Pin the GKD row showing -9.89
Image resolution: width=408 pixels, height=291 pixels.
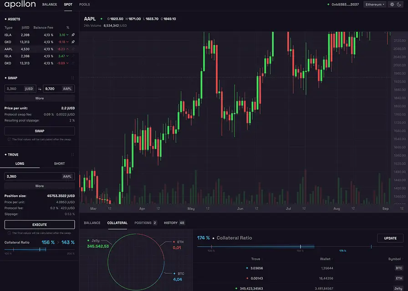[x=73, y=63]
